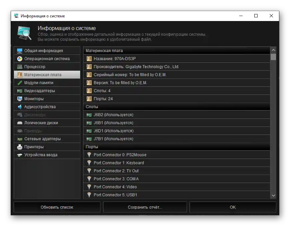Click the scroll up arrow of the details list
The image size is (290, 226).
273,50
